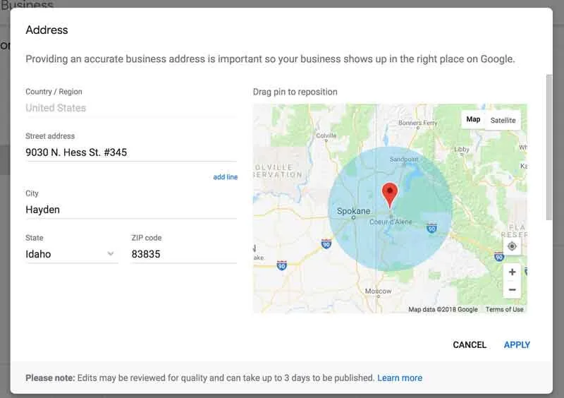Image resolution: width=564 pixels, height=398 pixels.
Task: Click the Spokane label on the map
Action: tap(353, 211)
